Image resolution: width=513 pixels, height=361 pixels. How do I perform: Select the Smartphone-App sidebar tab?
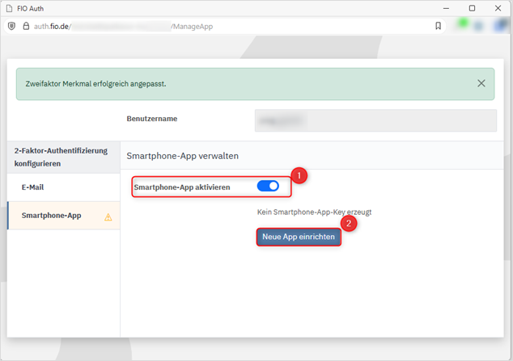(x=52, y=216)
